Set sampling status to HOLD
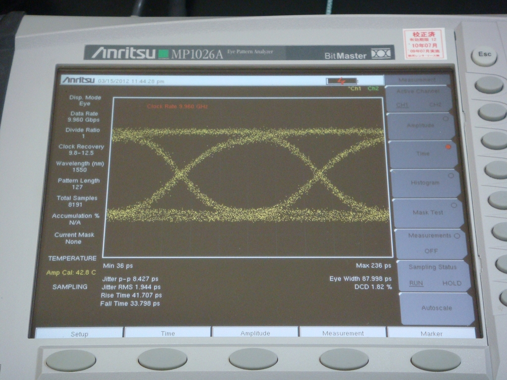The height and width of the screenshot is (380, 507). click(x=452, y=283)
